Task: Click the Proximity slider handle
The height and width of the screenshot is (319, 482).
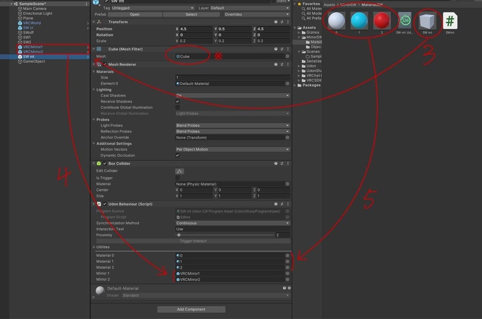Action: pyautogui.click(x=179, y=235)
